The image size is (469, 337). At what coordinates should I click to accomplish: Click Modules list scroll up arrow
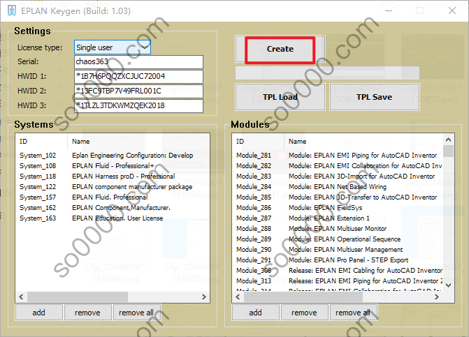[x=448, y=140]
